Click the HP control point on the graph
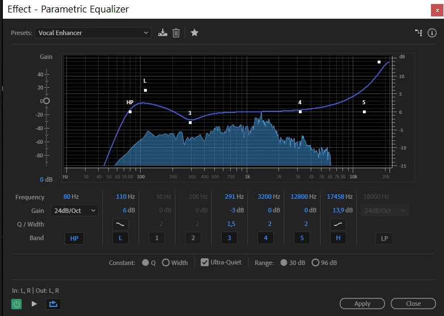 coord(130,112)
